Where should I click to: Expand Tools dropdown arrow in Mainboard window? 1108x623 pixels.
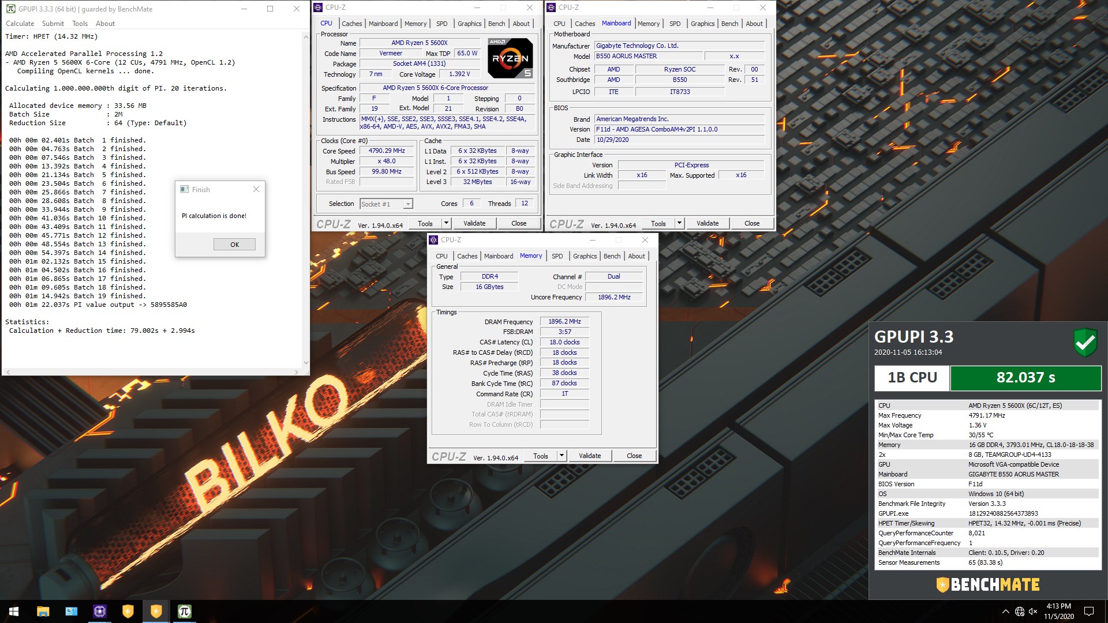click(x=679, y=223)
